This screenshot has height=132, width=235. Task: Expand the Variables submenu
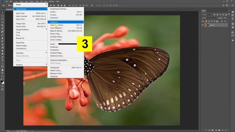tap(30, 53)
